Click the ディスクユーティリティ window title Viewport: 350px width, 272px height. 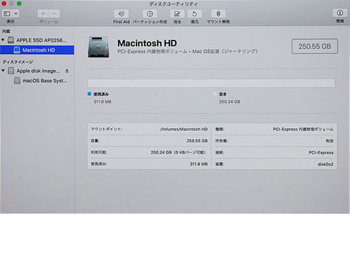[x=173, y=4]
